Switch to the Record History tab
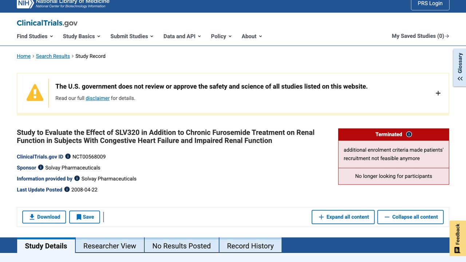Viewport: 466px width, 262px height. pyautogui.click(x=250, y=246)
